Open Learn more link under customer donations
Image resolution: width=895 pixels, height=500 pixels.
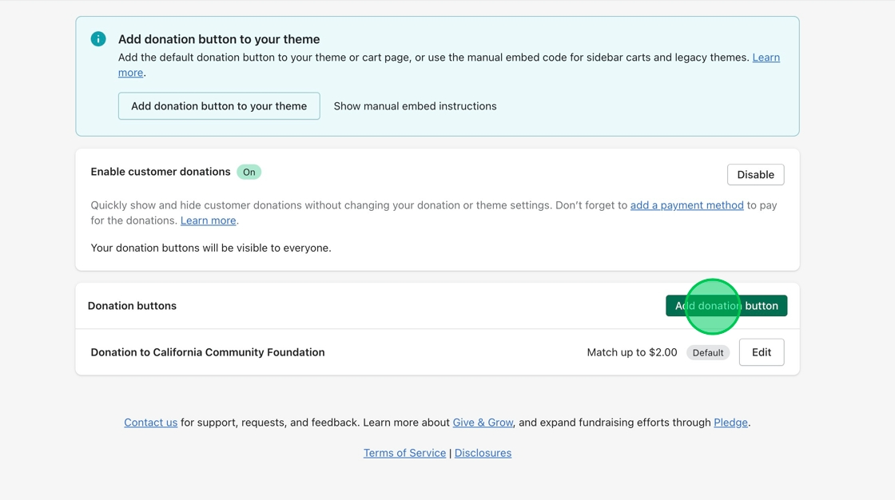click(x=209, y=220)
